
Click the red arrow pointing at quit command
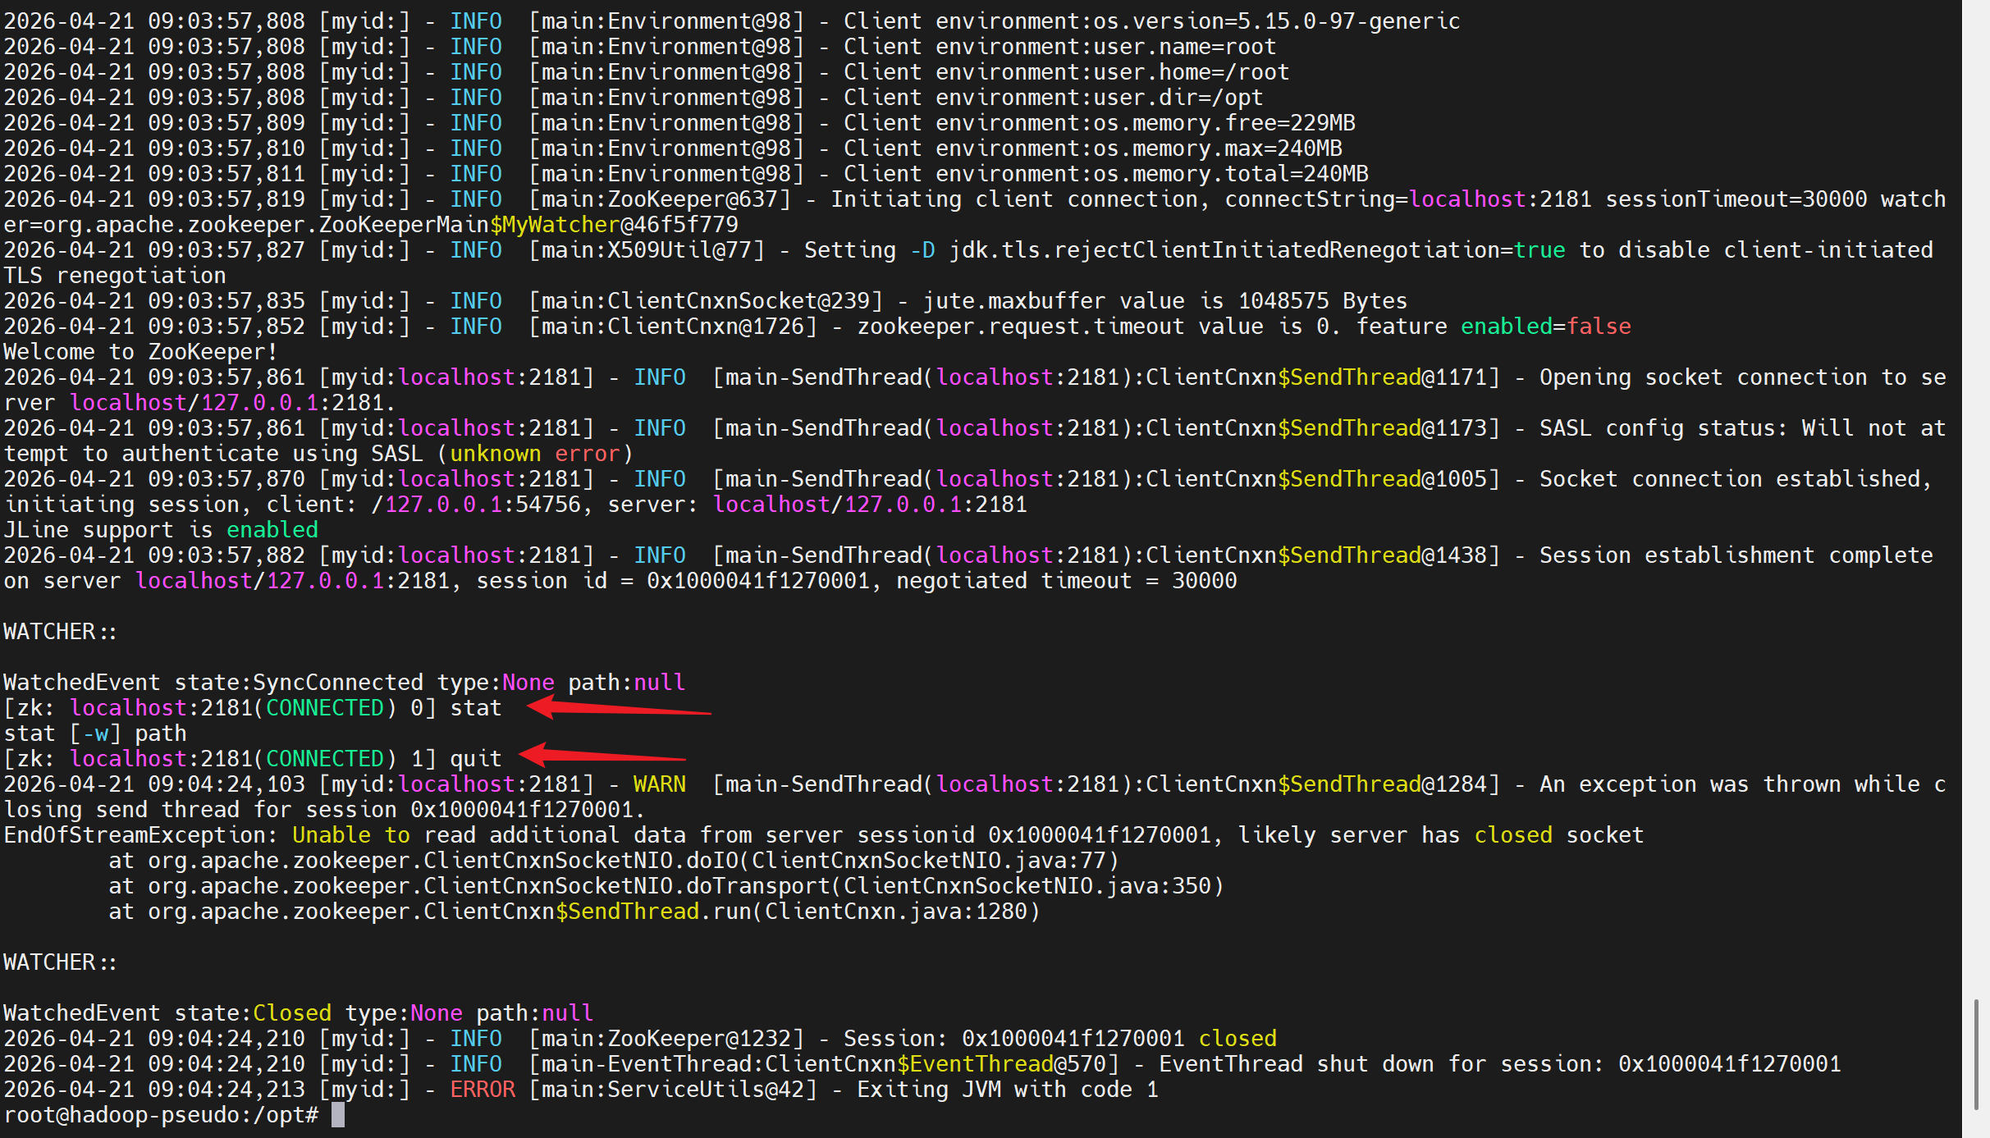[602, 756]
